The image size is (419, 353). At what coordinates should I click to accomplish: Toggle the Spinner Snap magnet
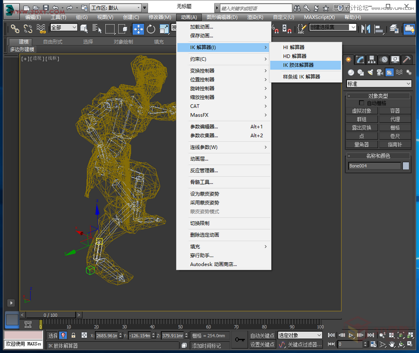[287, 29]
